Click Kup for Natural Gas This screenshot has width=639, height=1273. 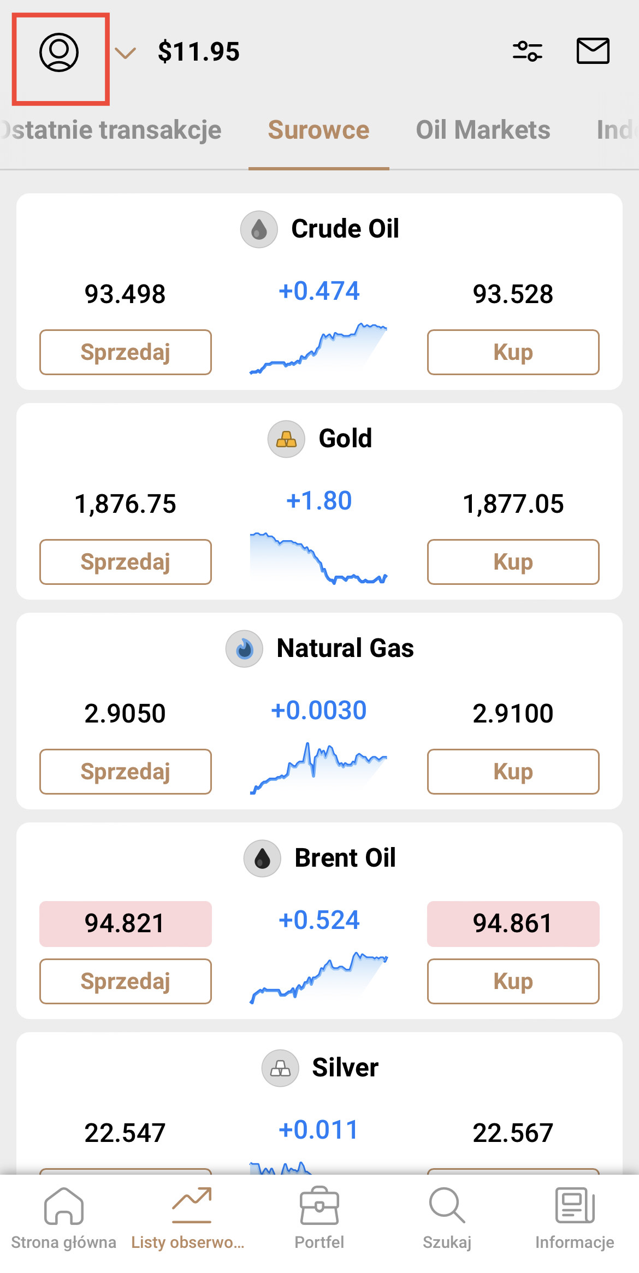coord(513,772)
